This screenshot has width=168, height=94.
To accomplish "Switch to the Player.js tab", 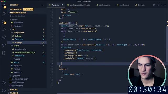I will 55,5.
